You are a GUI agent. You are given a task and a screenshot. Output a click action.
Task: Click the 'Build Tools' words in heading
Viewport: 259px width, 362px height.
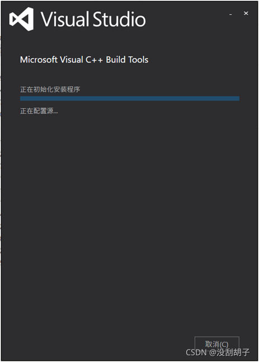pyautogui.click(x=127, y=59)
